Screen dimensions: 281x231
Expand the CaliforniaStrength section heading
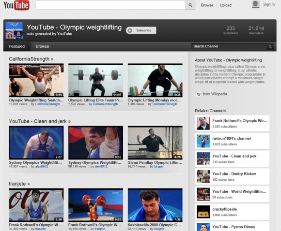tap(31, 59)
